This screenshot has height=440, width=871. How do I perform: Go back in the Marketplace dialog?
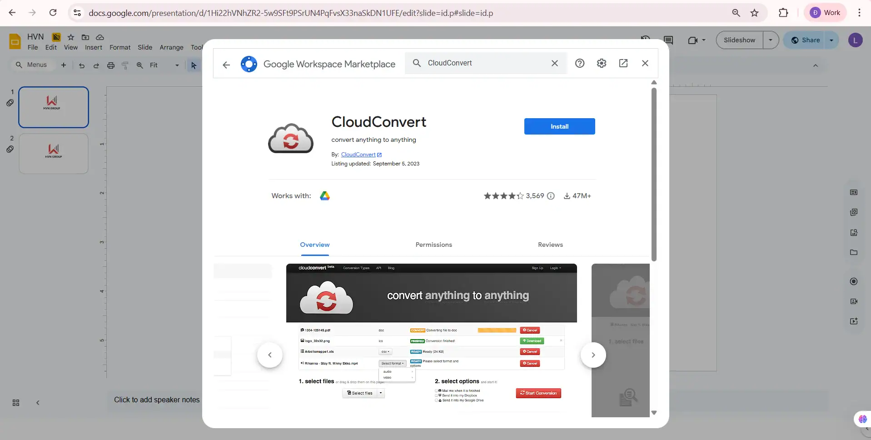coord(226,64)
